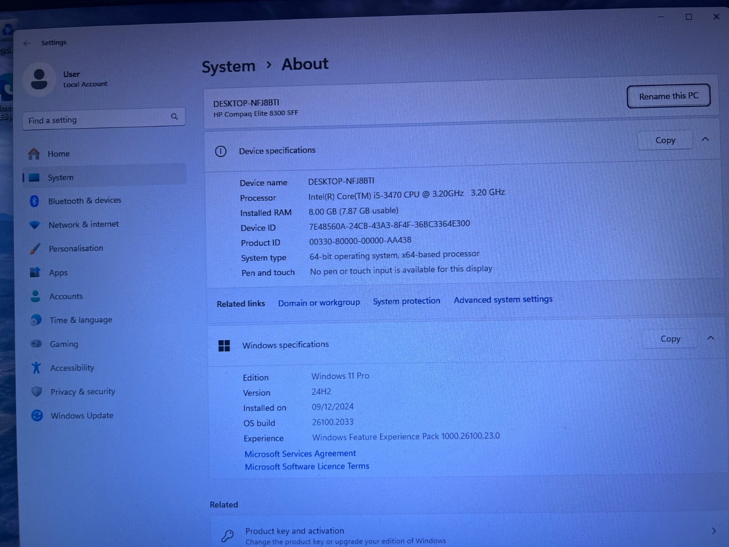
Task: Open System protection link
Action: [x=406, y=301]
